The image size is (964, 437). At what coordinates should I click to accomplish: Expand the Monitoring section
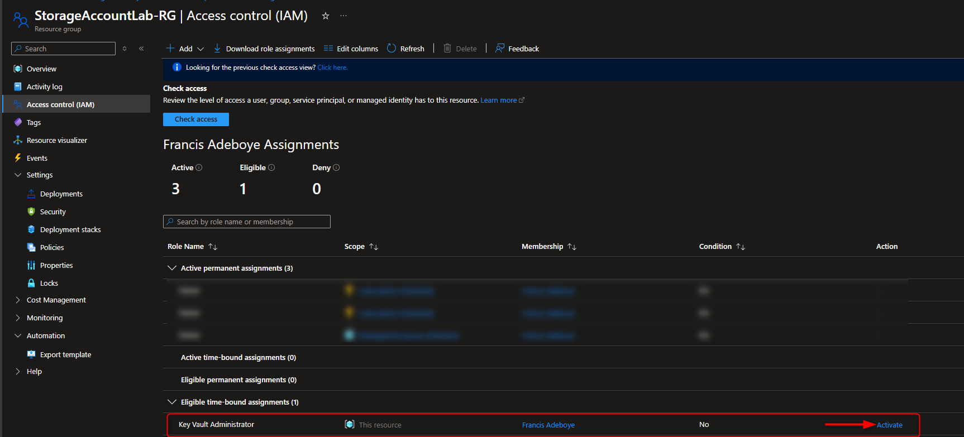(18, 318)
